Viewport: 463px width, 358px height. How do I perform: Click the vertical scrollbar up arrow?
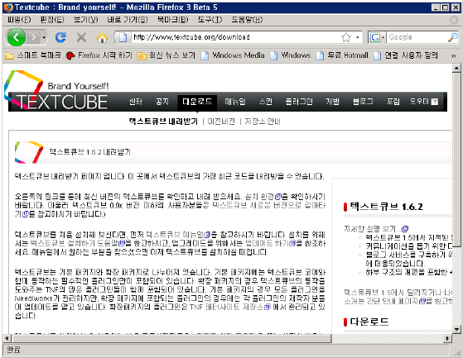tap(456, 68)
